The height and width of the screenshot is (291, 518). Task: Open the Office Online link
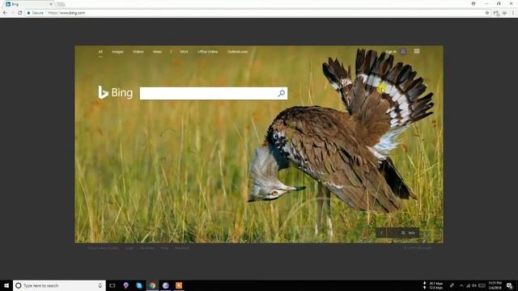pos(208,52)
